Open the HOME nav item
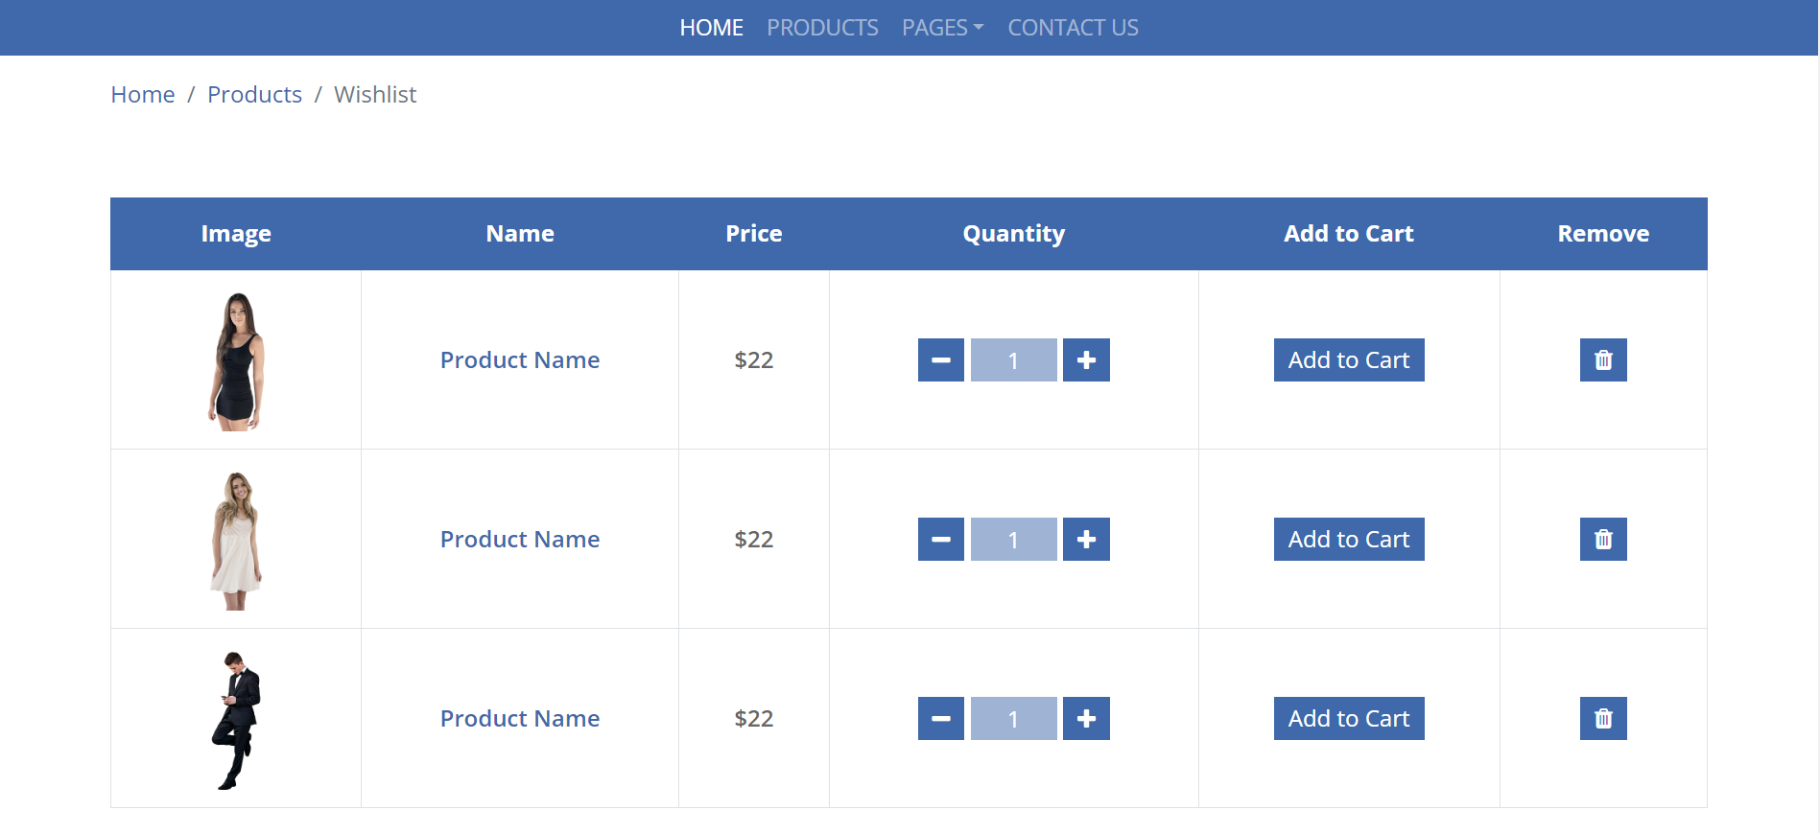 click(x=711, y=28)
